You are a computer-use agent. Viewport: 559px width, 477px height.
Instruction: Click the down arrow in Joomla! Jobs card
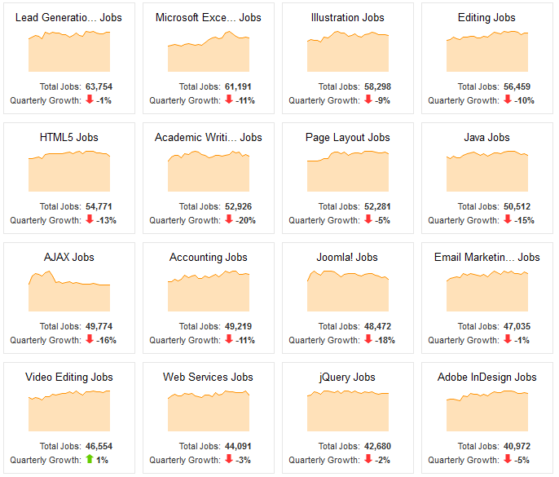(x=368, y=339)
